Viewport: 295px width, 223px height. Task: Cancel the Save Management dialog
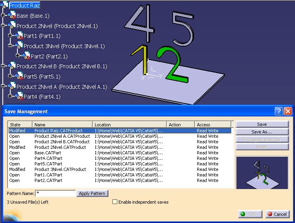277,214
